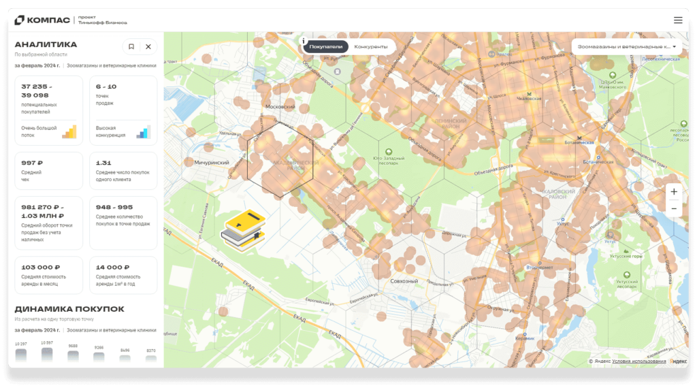Click the Совхозный label on map
The height and width of the screenshot is (388, 697).
pyautogui.click(x=404, y=281)
